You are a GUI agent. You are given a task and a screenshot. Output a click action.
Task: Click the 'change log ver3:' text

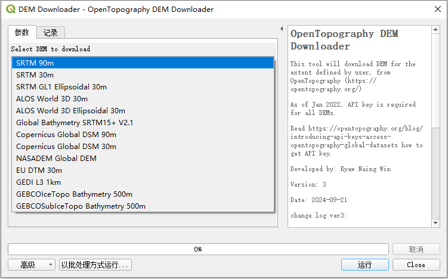point(319,215)
